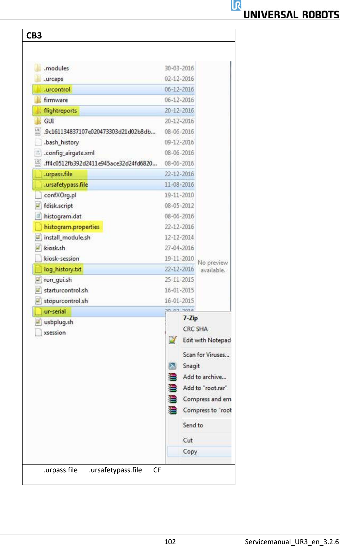
Task: Select the log_history.txt file name
Action: point(63,269)
